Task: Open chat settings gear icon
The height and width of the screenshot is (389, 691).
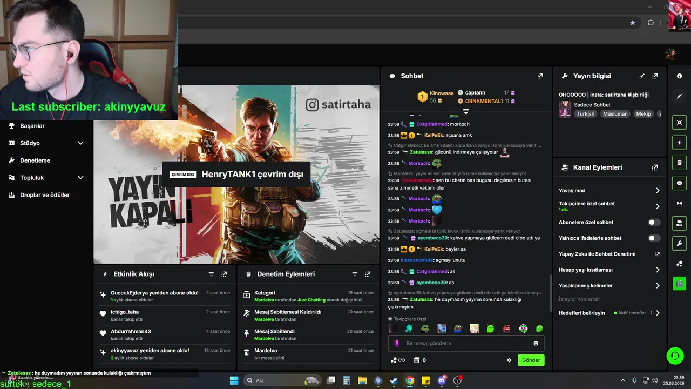Action: (x=509, y=360)
